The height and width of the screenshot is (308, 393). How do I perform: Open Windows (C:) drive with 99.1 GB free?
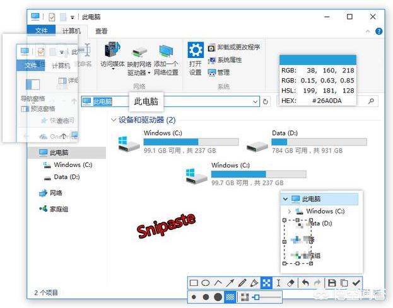(x=178, y=142)
